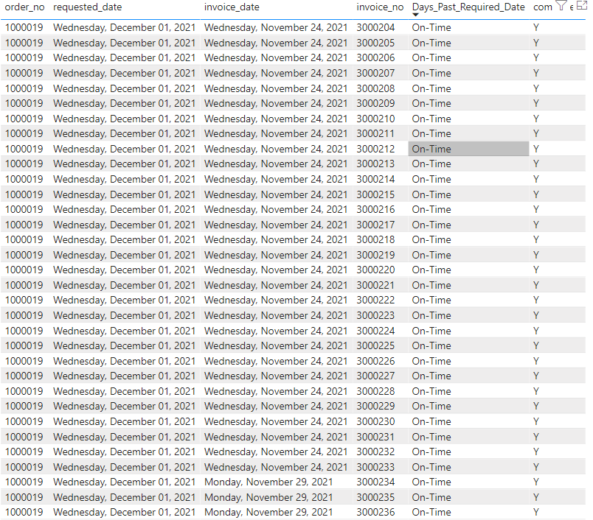
Task: Select invoice number 3000214
Action: (x=375, y=179)
